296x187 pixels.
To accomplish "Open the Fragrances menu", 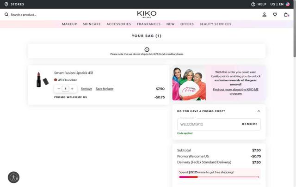I will pos(149,24).
